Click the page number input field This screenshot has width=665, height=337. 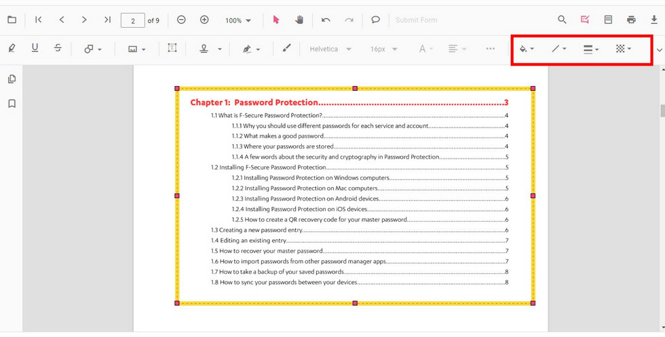pyautogui.click(x=133, y=20)
